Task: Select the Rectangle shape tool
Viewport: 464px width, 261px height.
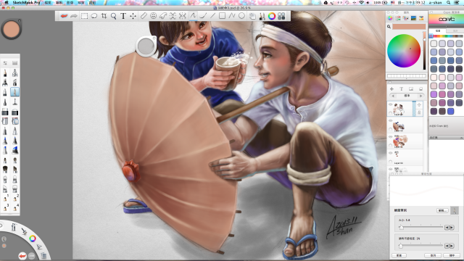Action: pos(222,16)
